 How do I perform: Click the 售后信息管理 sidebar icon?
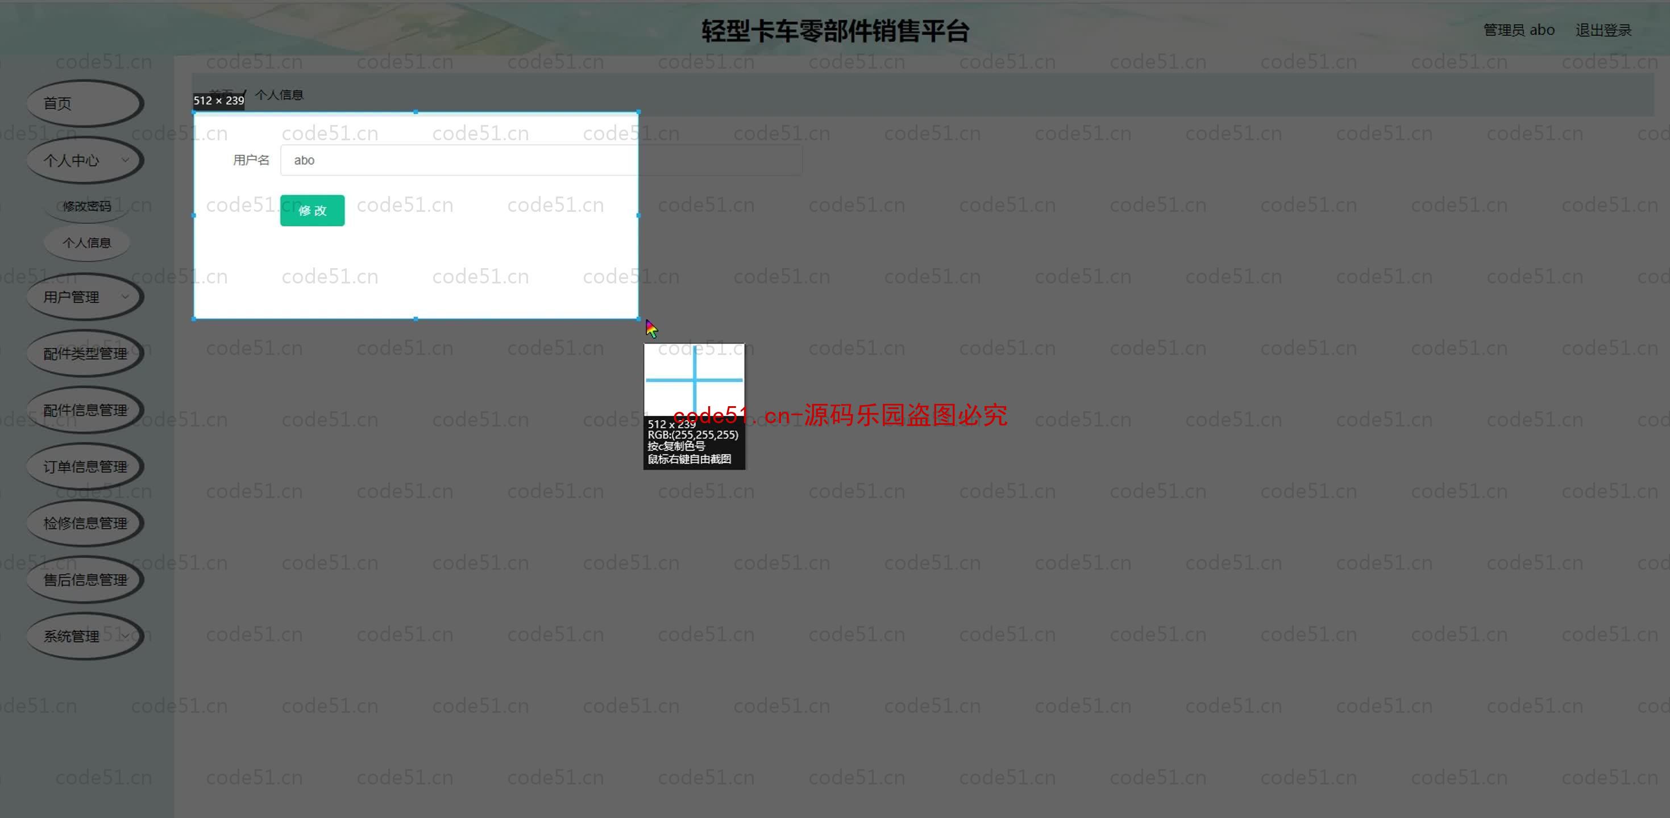pyautogui.click(x=85, y=579)
